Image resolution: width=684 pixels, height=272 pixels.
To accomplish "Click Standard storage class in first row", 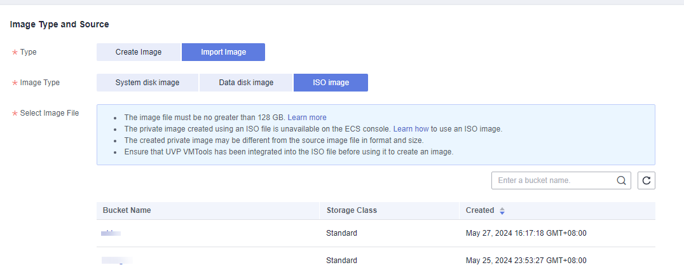I will 341,233.
